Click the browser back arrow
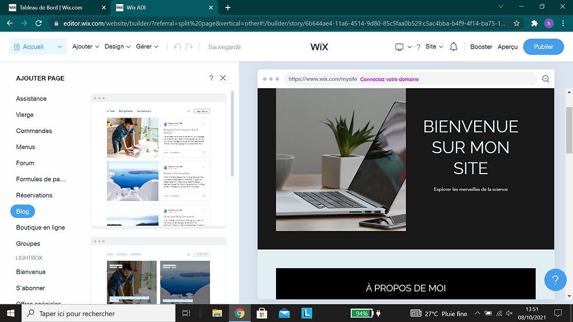The image size is (573, 322). click(x=10, y=23)
